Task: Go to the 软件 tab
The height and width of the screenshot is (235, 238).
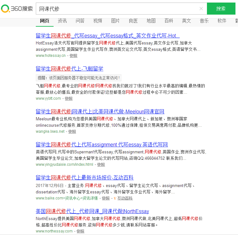Action: (x=222, y=21)
